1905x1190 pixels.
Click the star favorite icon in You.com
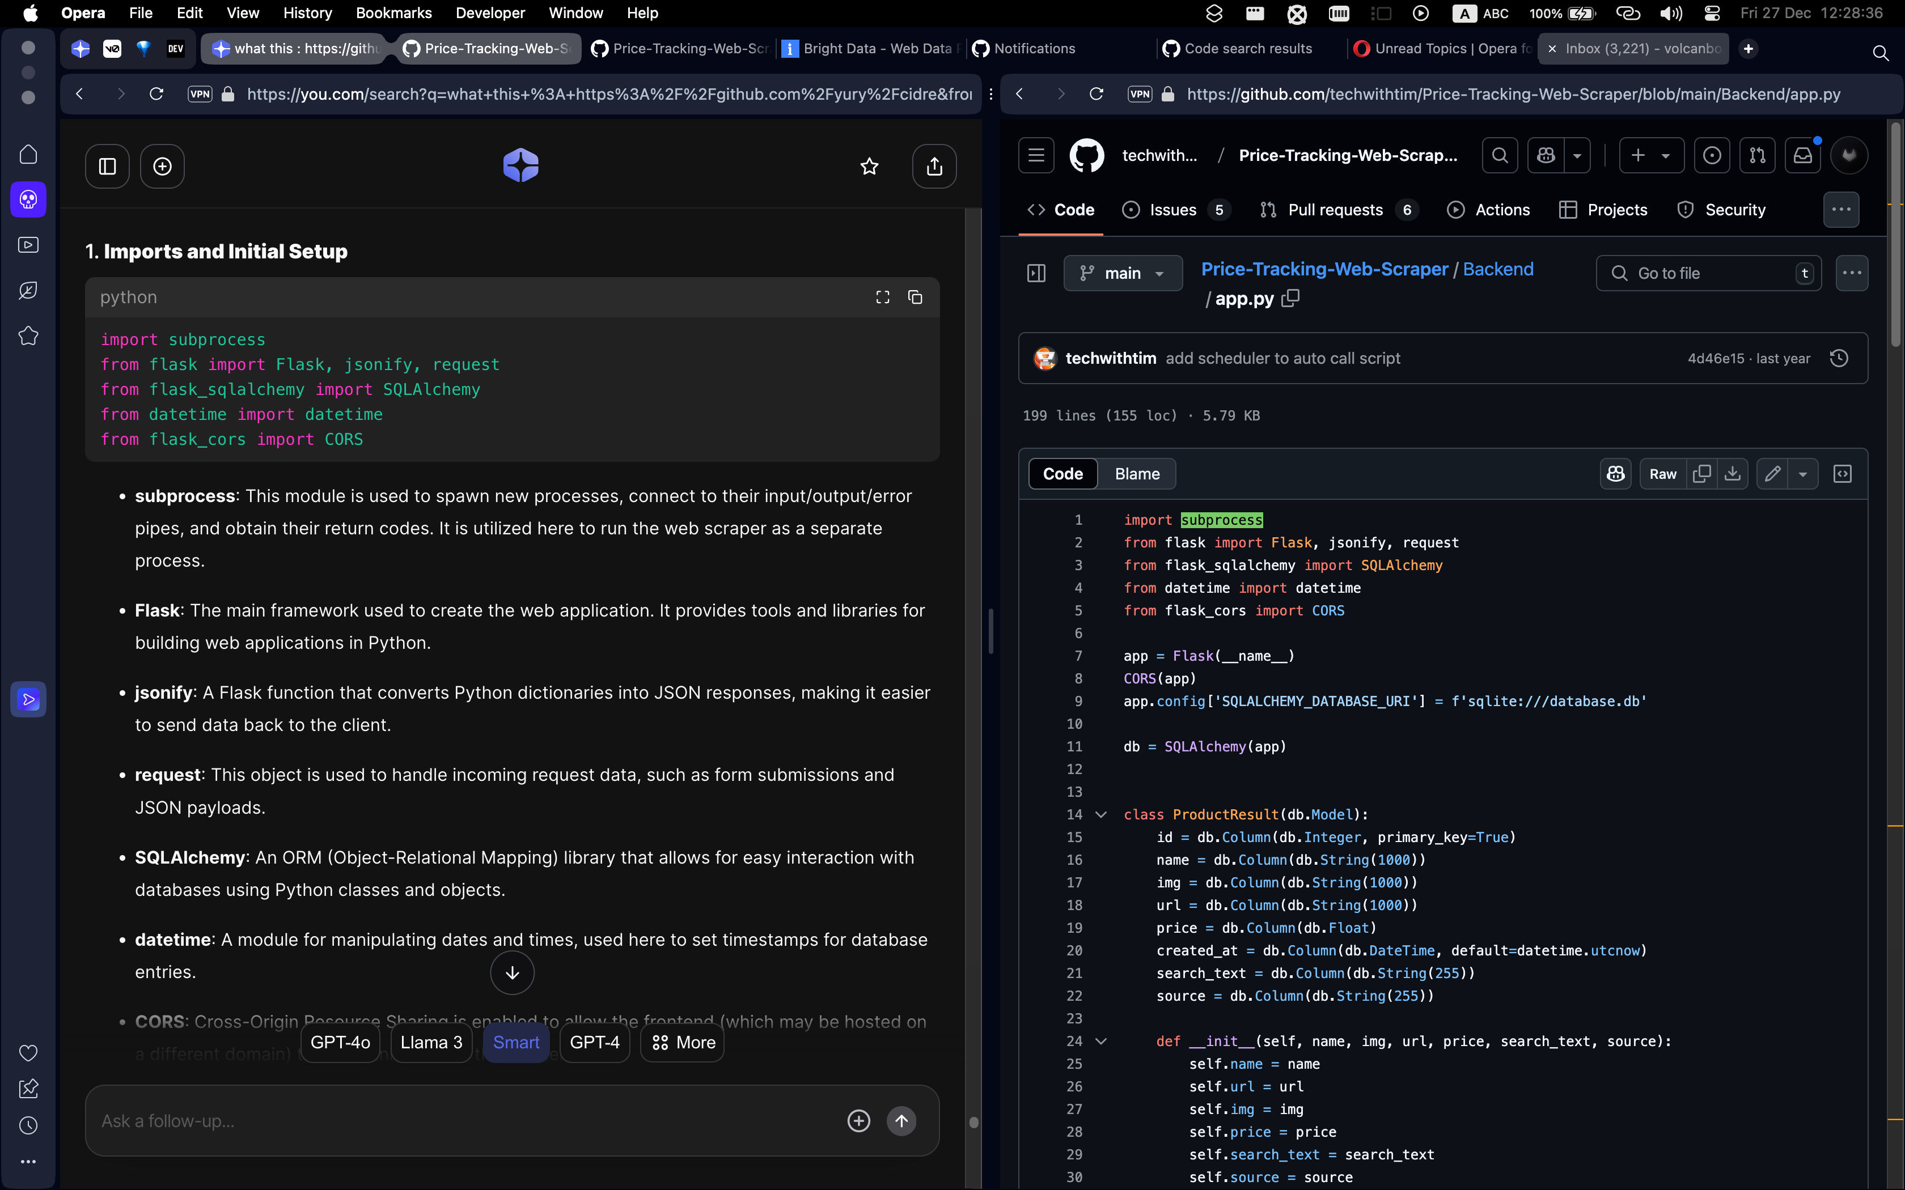[869, 166]
